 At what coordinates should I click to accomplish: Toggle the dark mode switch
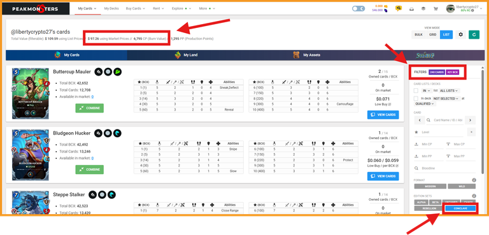point(358,9)
